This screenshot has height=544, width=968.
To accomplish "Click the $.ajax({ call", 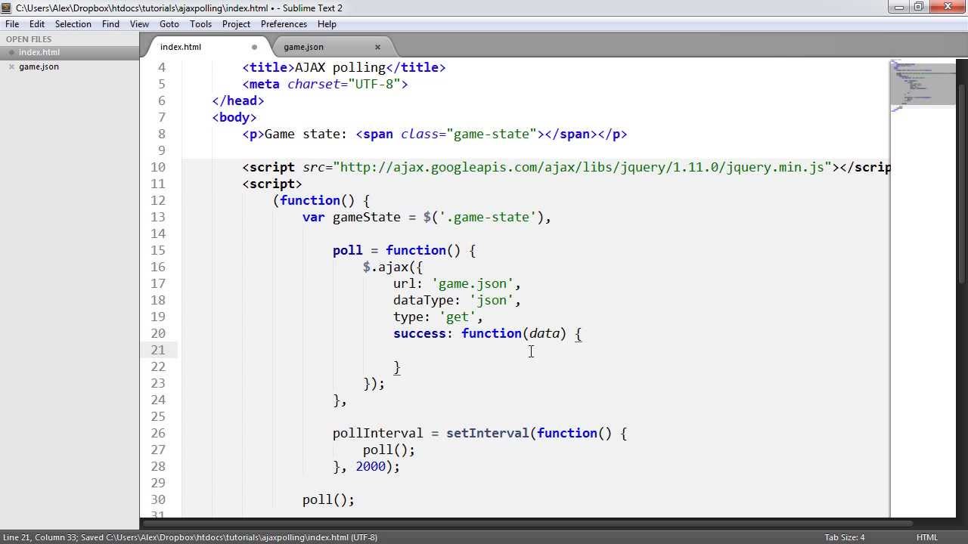I will [393, 267].
